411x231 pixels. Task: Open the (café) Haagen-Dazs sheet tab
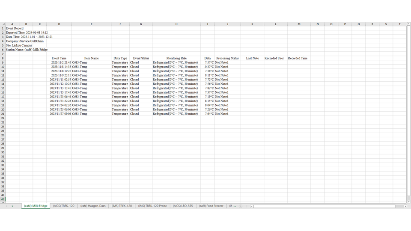pyautogui.click(x=93, y=206)
